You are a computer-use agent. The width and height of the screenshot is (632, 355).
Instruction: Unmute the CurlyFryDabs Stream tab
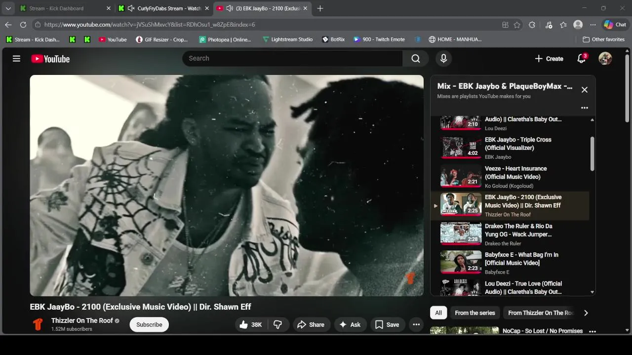click(x=131, y=8)
